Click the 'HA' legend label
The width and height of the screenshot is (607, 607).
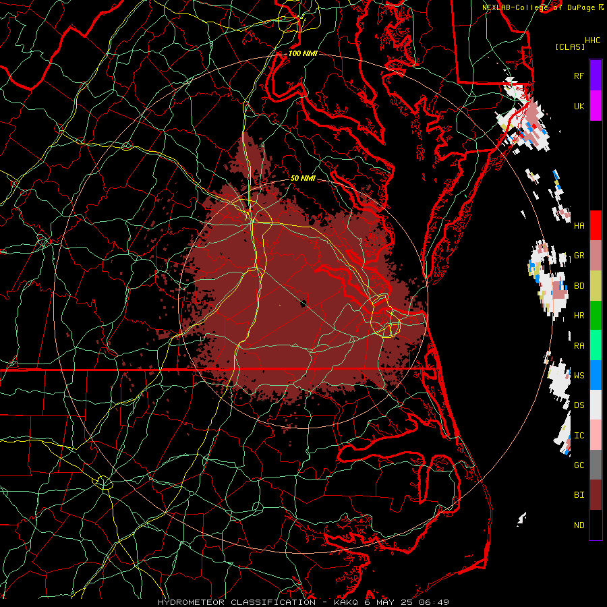click(579, 225)
